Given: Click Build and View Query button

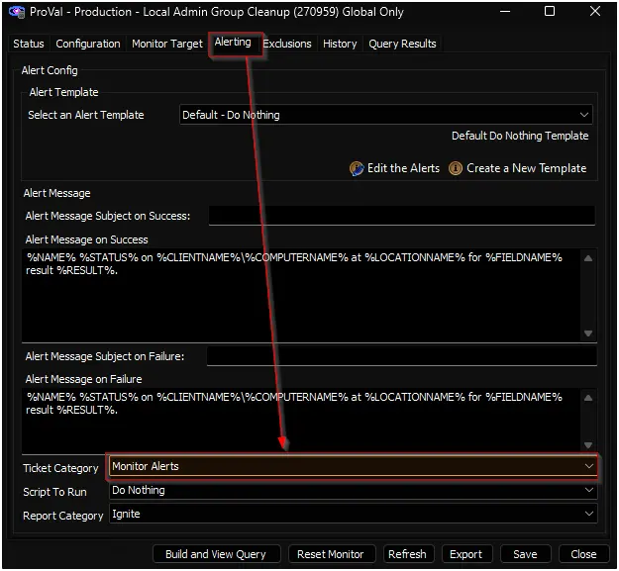Looking at the screenshot, I should click(x=216, y=554).
